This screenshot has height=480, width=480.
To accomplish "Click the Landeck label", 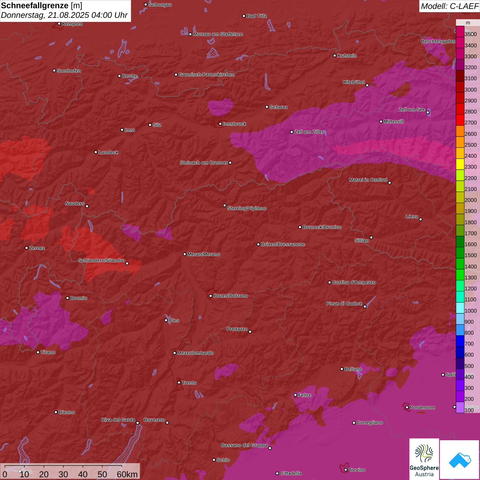I will tap(108, 152).
